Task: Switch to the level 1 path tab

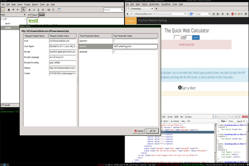Action: coord(35,15)
